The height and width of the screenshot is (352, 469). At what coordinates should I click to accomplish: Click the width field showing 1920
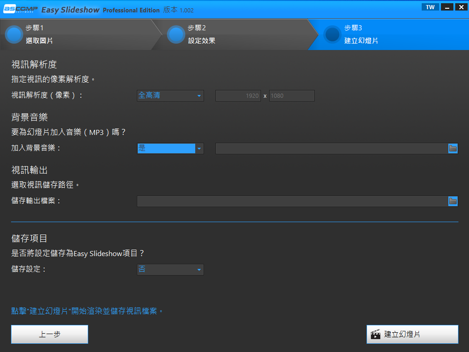[238, 95]
